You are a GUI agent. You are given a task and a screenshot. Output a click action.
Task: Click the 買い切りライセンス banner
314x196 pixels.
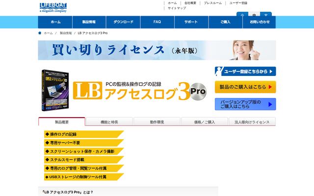click(157, 50)
